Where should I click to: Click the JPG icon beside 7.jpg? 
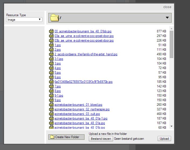pos(51,86)
